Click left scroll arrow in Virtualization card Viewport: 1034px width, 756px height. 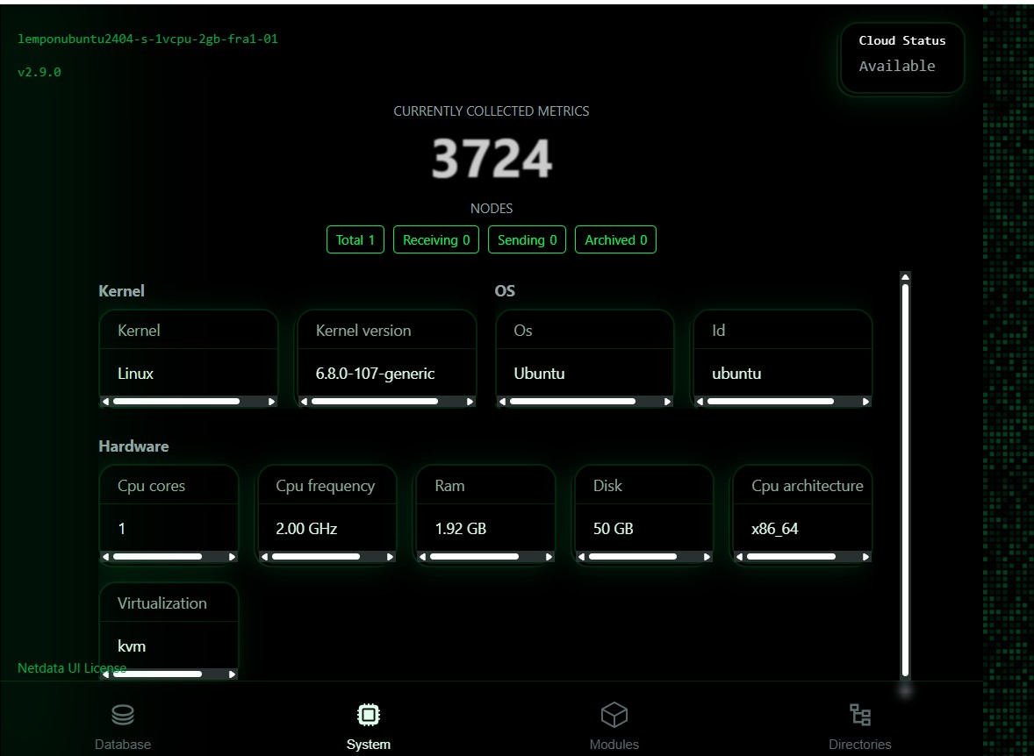(106, 674)
